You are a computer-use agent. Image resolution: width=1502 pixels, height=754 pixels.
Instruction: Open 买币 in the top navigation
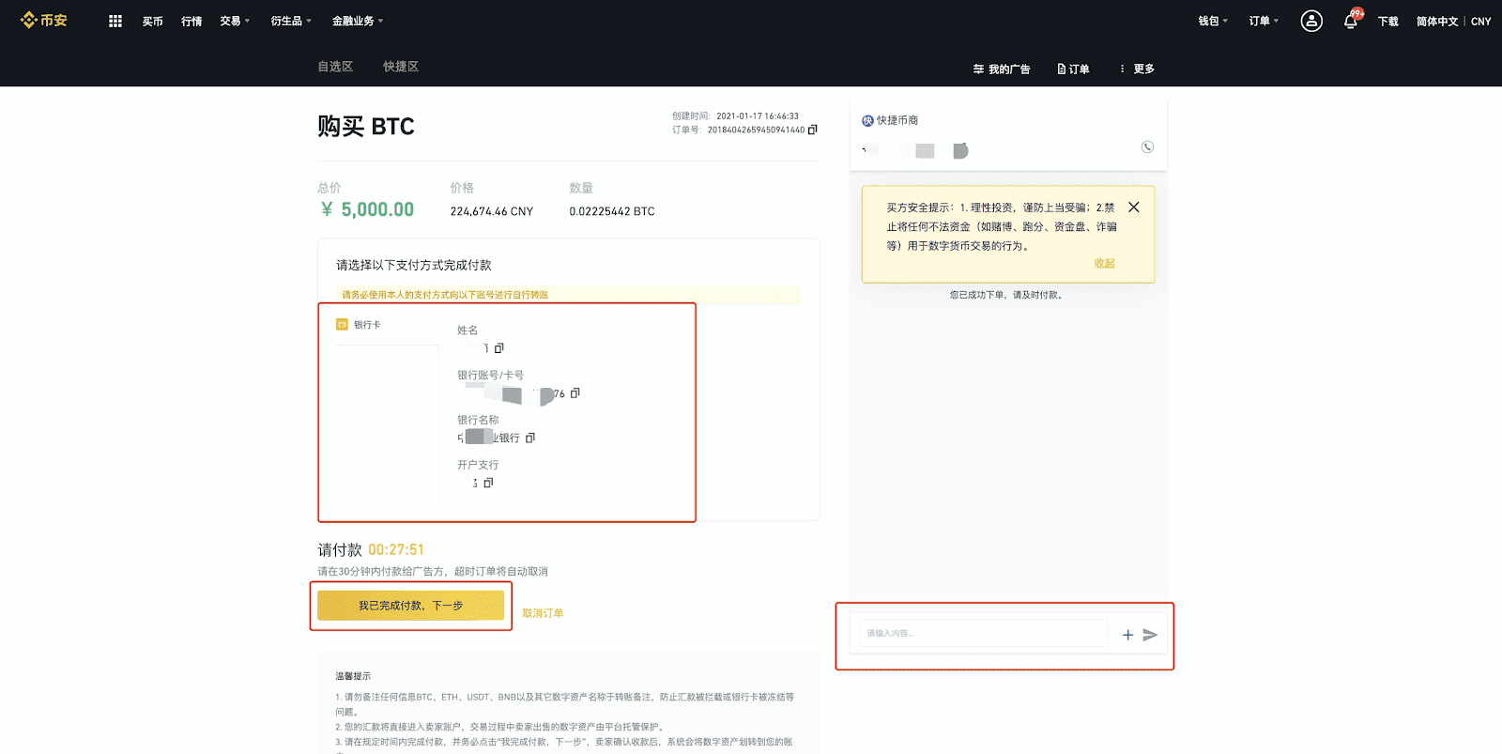[x=152, y=21]
